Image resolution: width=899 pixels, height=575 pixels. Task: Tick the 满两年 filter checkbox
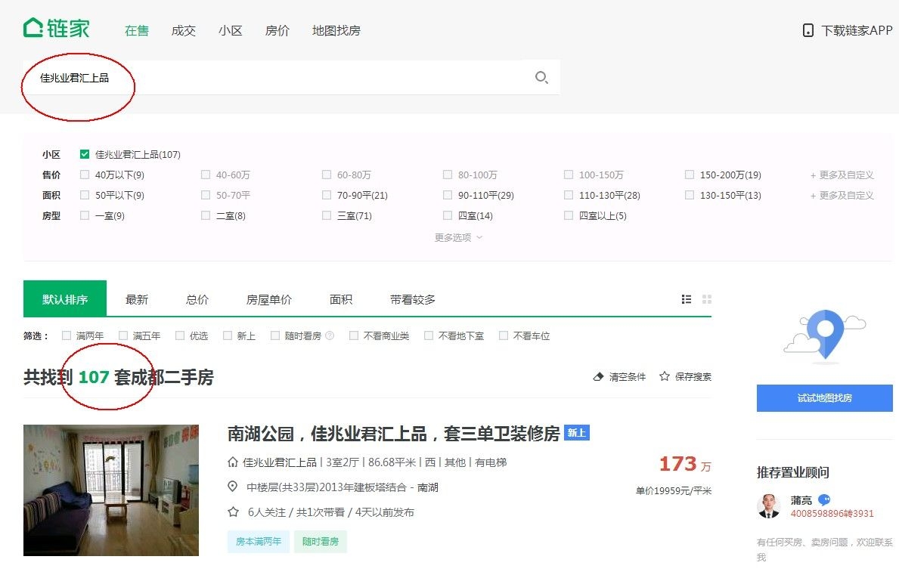point(67,335)
